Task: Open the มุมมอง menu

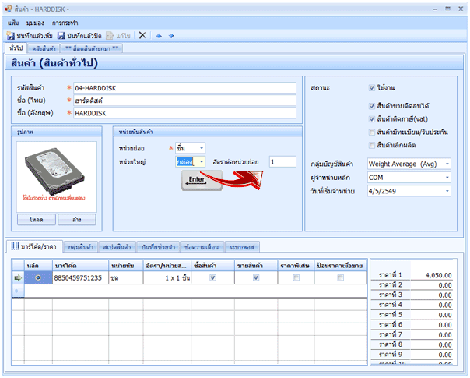Action: click(34, 23)
